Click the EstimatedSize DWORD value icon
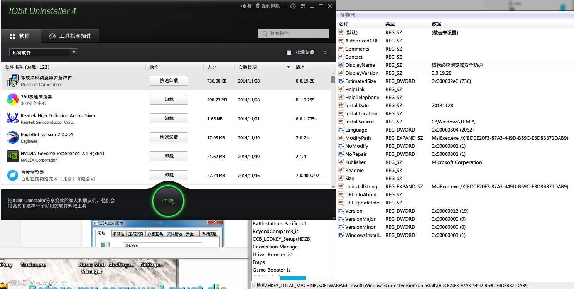Image resolution: width=574 pixels, height=289 pixels. coord(341,81)
